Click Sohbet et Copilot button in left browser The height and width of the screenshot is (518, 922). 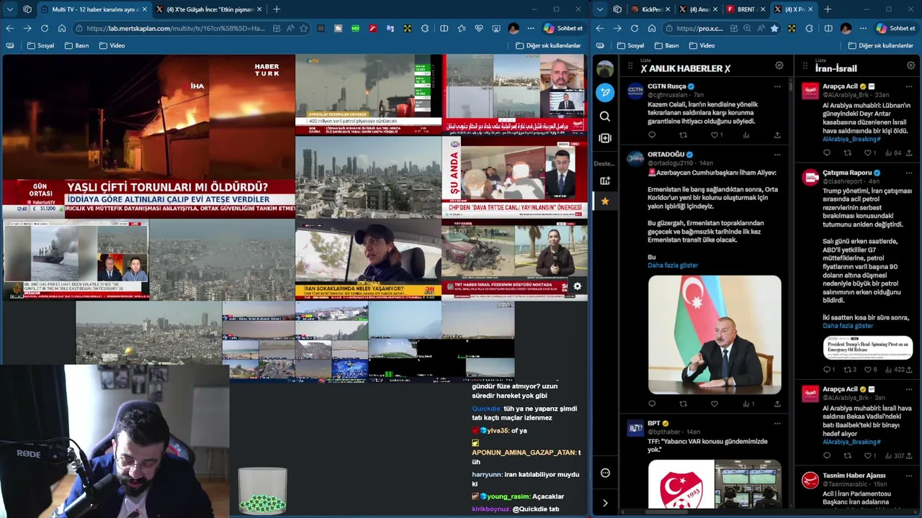(x=563, y=28)
